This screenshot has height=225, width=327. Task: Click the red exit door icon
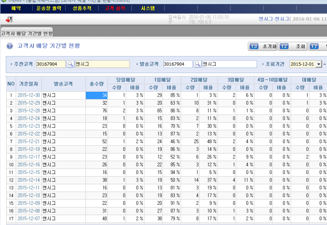point(9,19)
